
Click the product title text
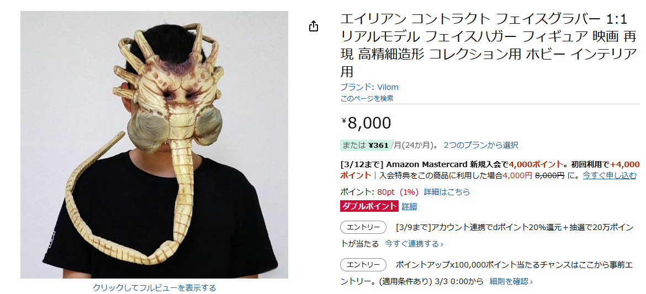click(488, 45)
